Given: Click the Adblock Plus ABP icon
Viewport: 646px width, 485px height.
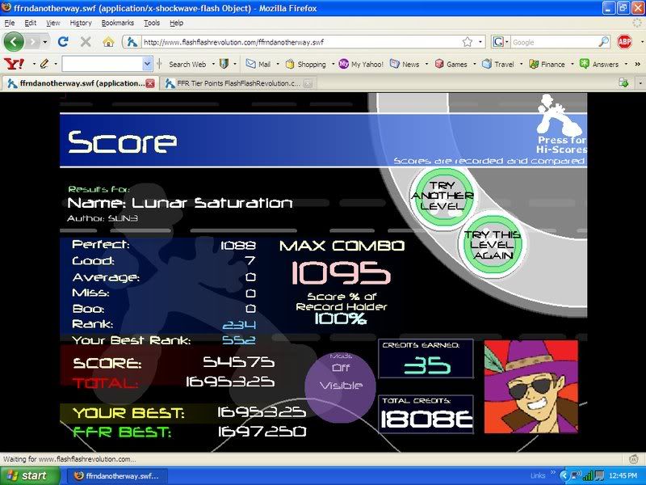Looking at the screenshot, I should [x=624, y=41].
